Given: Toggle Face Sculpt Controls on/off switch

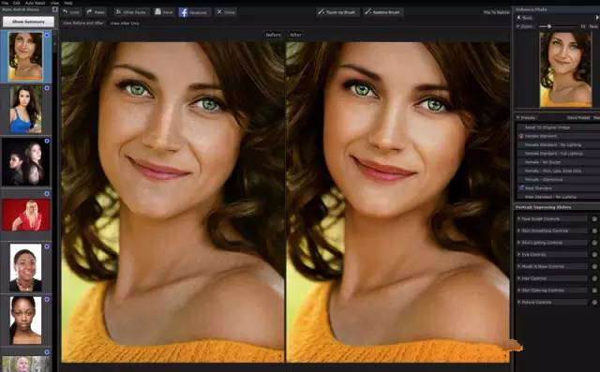Looking at the screenshot, I should pos(594,218).
